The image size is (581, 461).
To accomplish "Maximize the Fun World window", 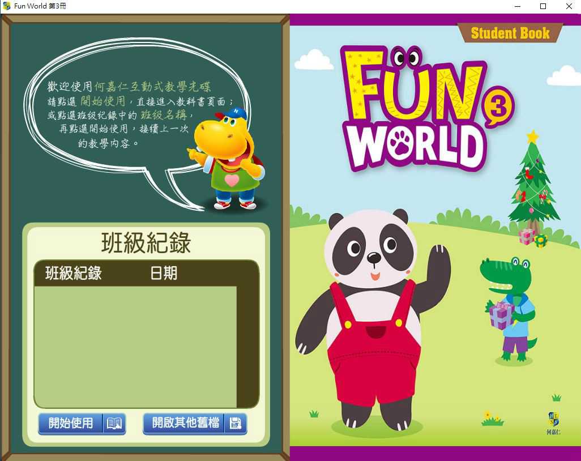I will [543, 6].
